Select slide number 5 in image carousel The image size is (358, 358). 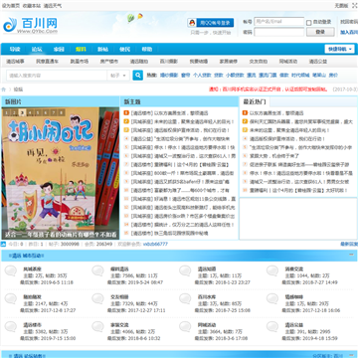38,113
